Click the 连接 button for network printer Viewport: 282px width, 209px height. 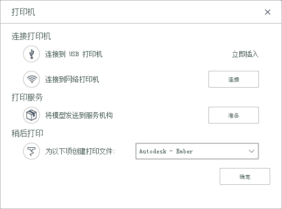[234, 79]
